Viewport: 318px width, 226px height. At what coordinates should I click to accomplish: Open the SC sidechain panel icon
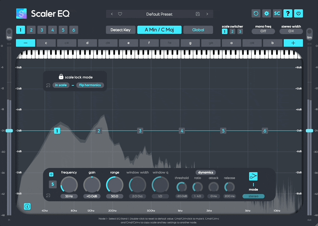pos(277,13)
